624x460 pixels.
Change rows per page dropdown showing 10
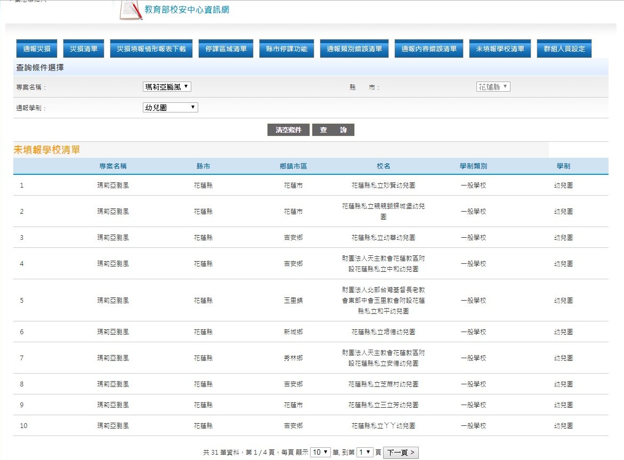coord(320,452)
